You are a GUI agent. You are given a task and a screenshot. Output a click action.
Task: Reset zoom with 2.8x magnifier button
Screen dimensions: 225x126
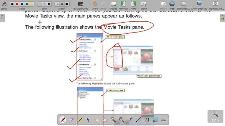click(x=215, y=116)
